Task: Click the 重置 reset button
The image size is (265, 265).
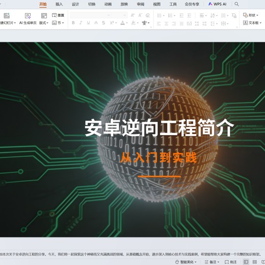Action: [x=58, y=15]
